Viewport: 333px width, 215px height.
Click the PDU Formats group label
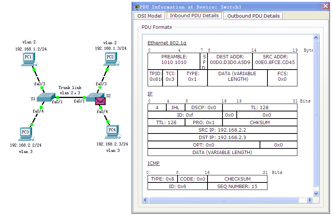coord(157,27)
